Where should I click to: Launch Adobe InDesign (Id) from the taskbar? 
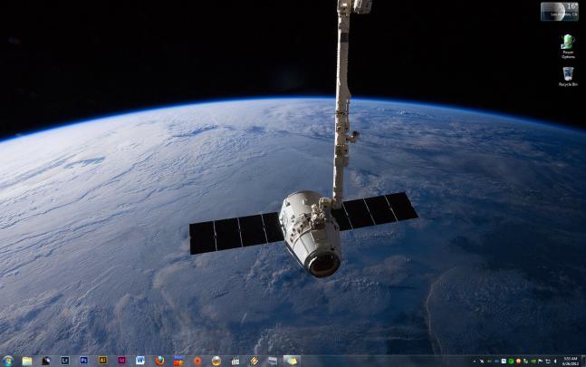click(121, 361)
